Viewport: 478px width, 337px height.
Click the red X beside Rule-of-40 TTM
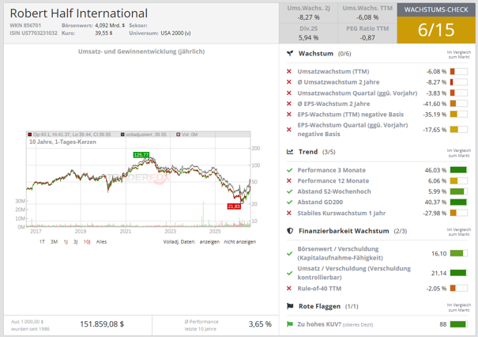[289, 288]
